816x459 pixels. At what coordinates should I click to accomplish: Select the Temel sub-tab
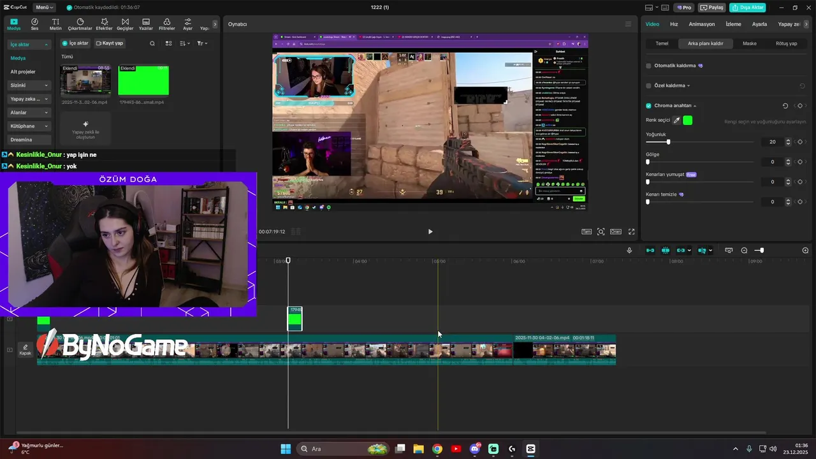[x=662, y=43]
